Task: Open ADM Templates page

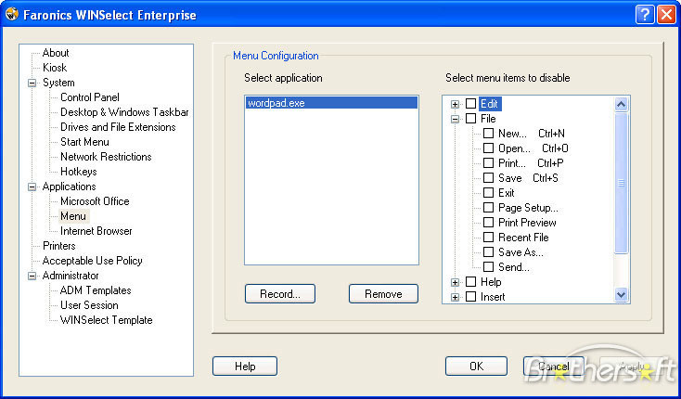Action: [96, 290]
